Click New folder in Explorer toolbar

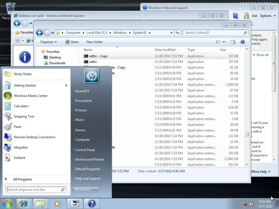(95, 42)
